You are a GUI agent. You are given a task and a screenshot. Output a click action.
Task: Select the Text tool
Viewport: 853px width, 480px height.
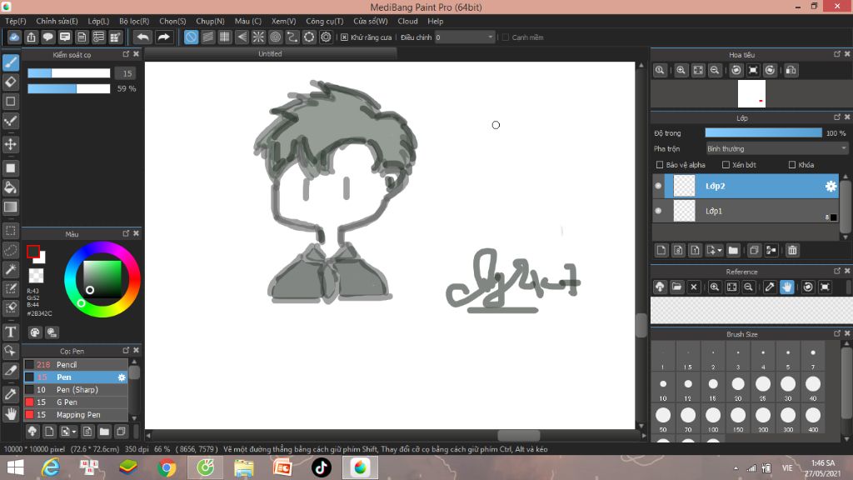tap(11, 332)
